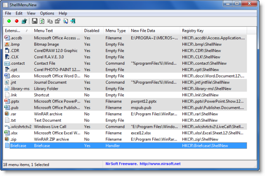Select the Contact File entry
265x176 pixels.
point(45,63)
